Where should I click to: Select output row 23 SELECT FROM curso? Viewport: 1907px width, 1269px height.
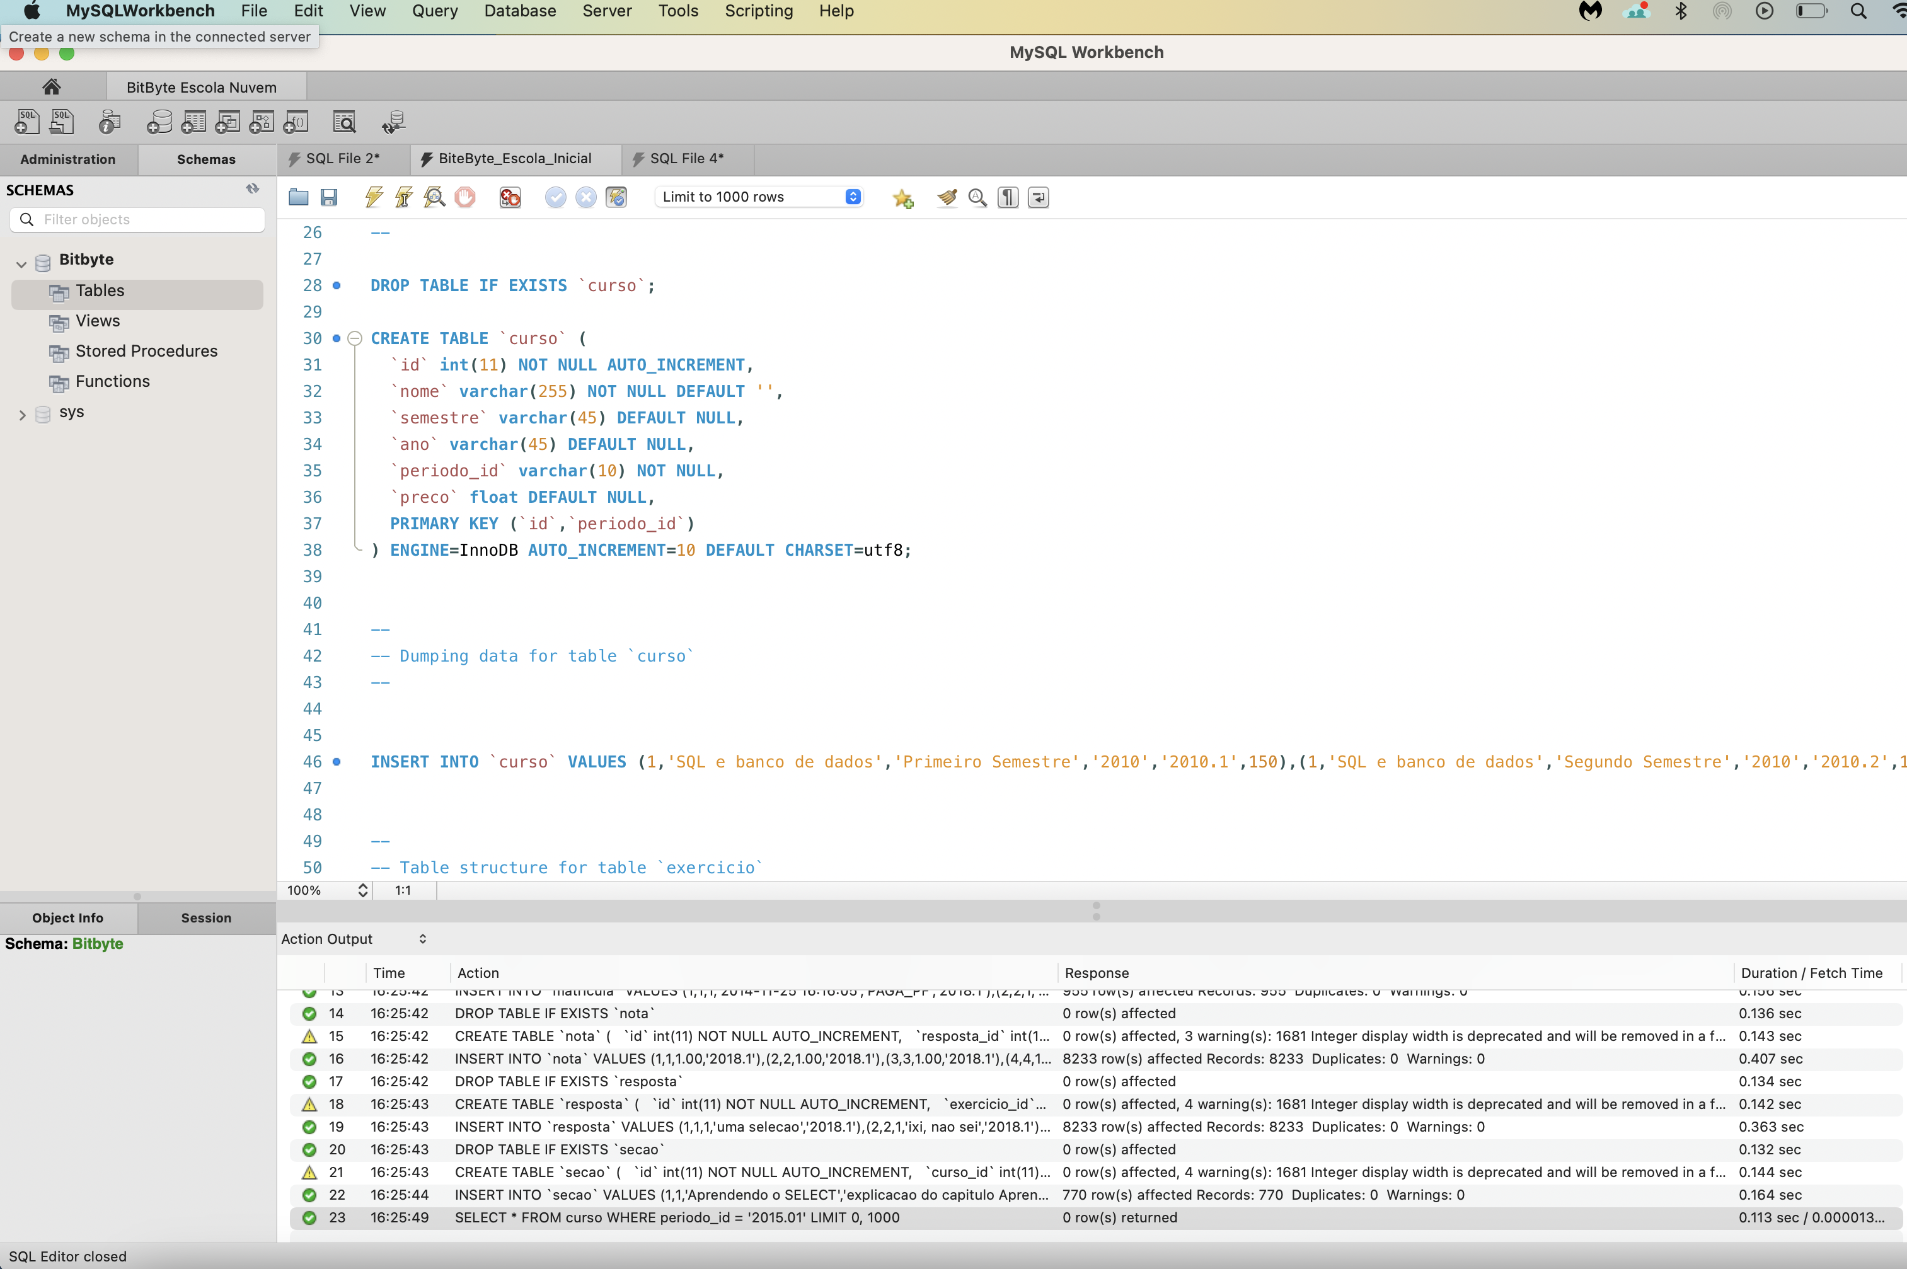(x=1096, y=1217)
